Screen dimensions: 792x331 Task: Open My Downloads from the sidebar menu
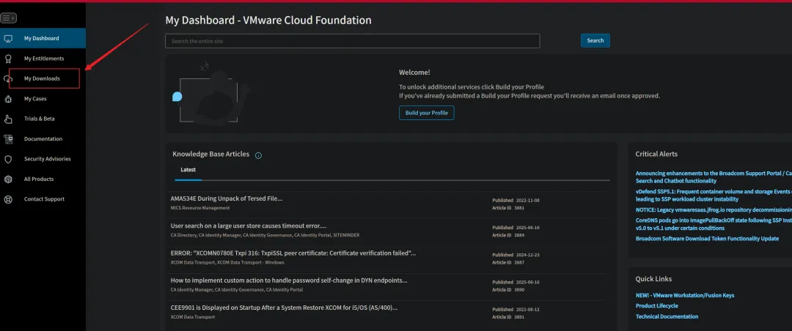pos(42,78)
